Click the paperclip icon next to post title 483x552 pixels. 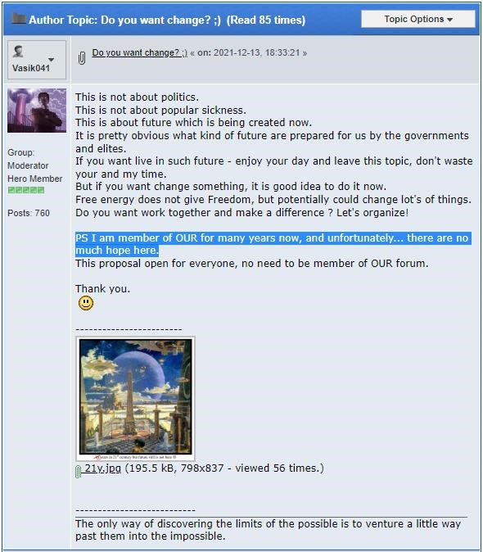coord(82,57)
